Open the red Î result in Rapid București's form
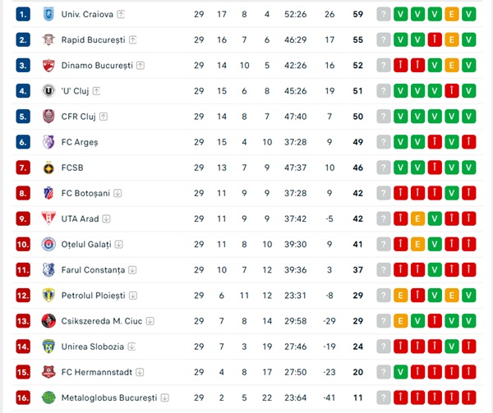The height and width of the screenshot is (413, 493). pos(435,39)
